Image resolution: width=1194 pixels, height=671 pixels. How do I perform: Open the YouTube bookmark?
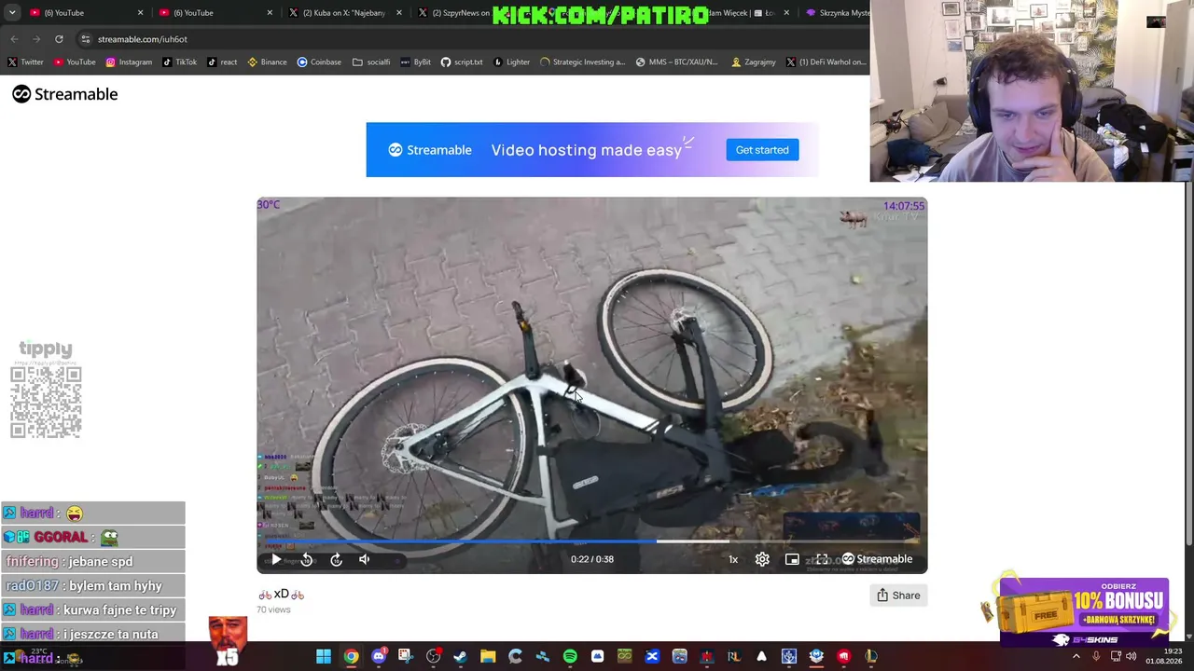(x=75, y=62)
